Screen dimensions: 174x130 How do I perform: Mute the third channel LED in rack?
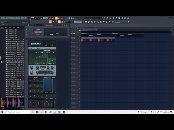click(26, 35)
